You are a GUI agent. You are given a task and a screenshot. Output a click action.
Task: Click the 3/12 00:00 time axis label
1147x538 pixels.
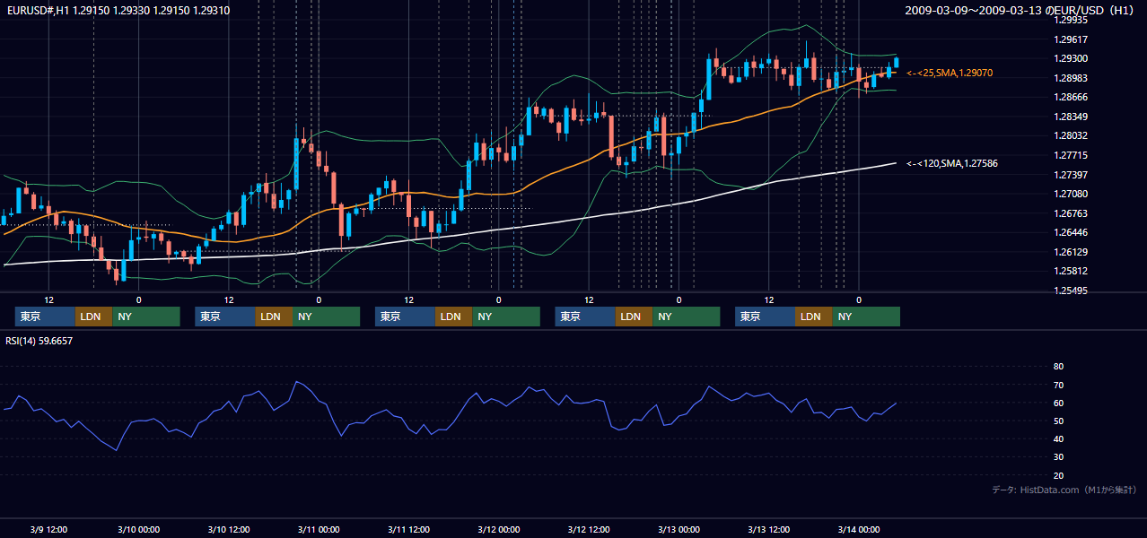click(498, 529)
